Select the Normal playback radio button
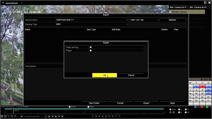The height and width of the screenshot is (119, 212). (x=70, y=107)
